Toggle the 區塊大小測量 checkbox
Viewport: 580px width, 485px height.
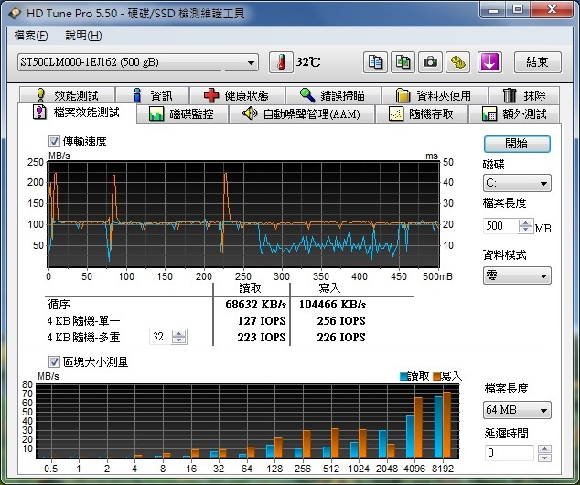pos(54,361)
